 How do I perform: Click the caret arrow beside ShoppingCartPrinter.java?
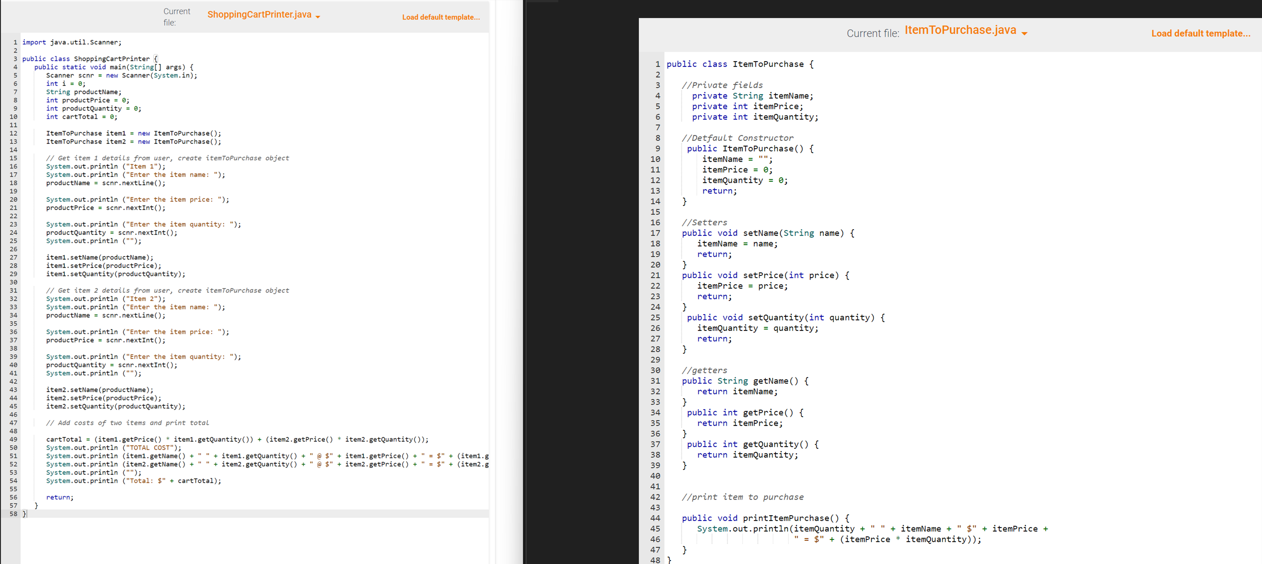(x=318, y=17)
